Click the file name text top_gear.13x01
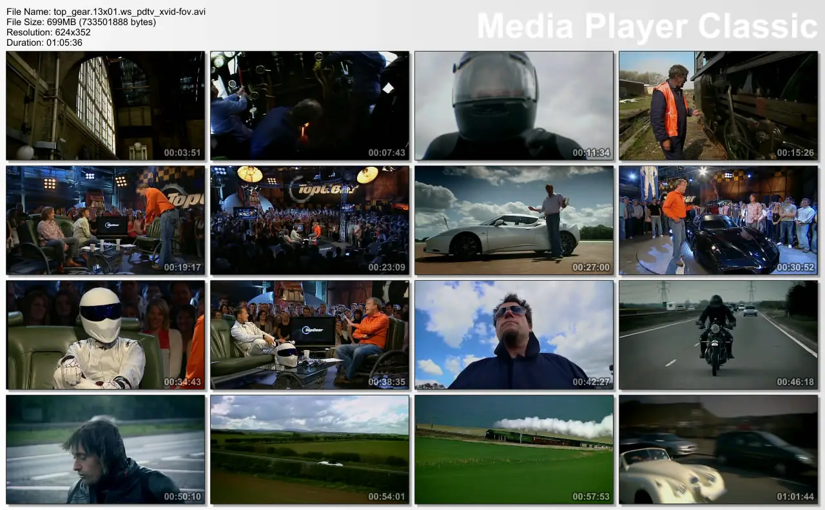This screenshot has width=825, height=510. [106, 12]
